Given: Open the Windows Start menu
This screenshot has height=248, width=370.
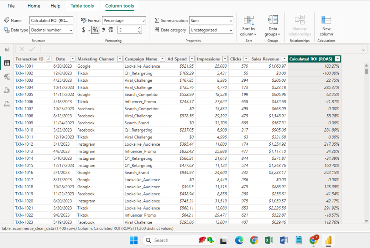Looking at the screenshot, I should (x=134, y=240).
